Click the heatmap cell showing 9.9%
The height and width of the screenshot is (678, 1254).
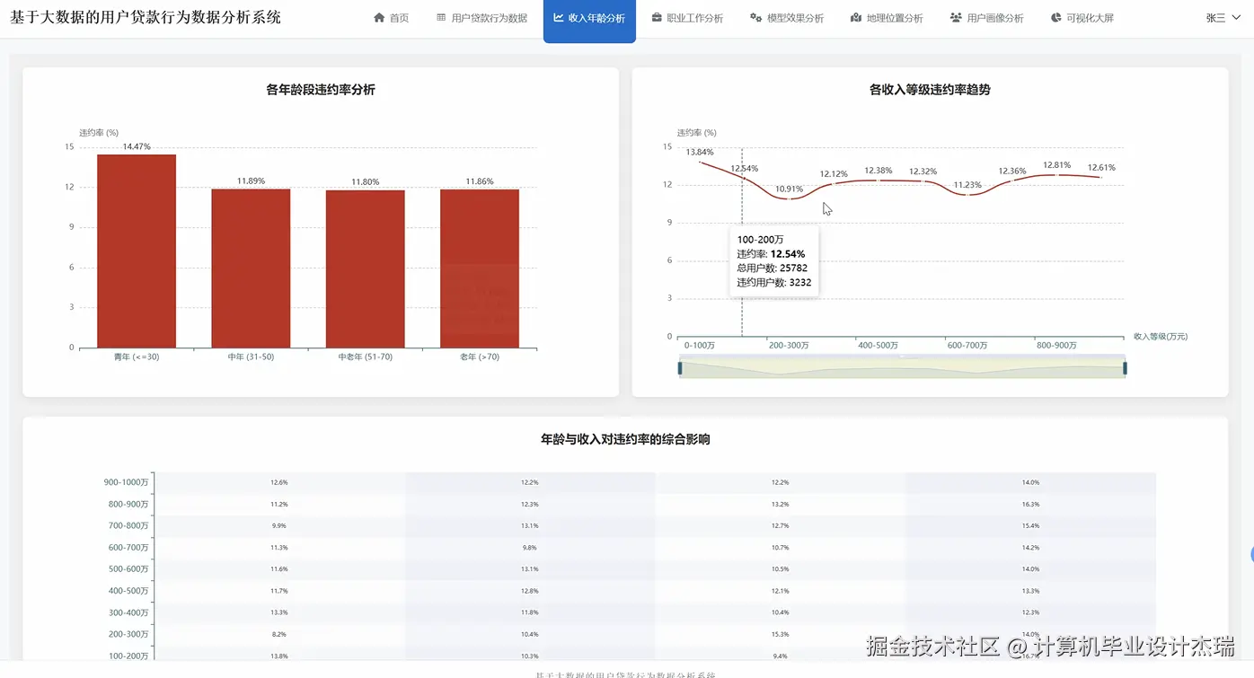[279, 526]
